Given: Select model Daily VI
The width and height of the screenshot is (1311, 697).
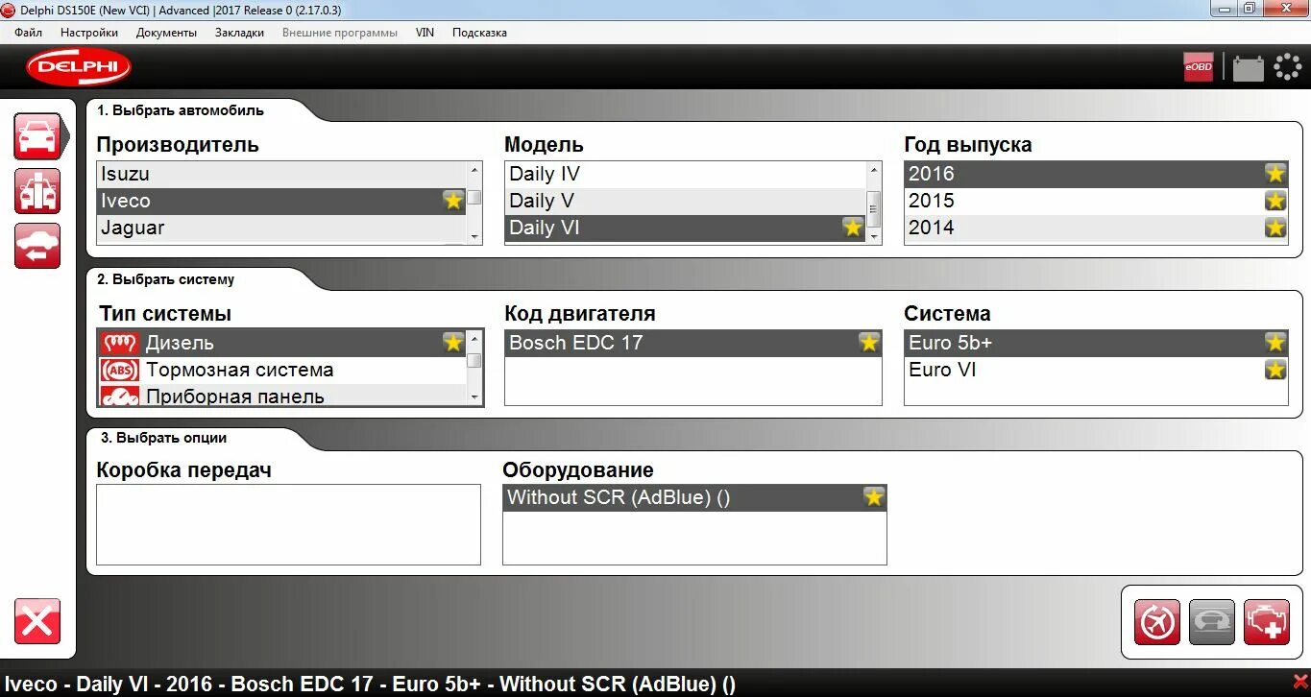Looking at the screenshot, I should (x=686, y=228).
